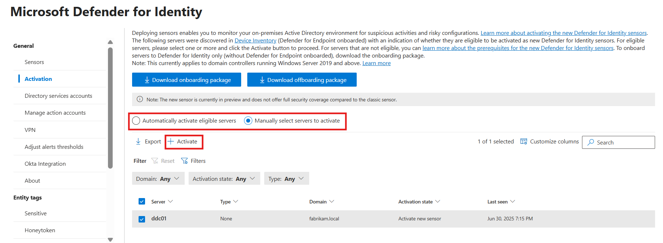Image resolution: width=663 pixels, height=243 pixels.
Task: Click the plus icon beside Activate
Action: (171, 142)
